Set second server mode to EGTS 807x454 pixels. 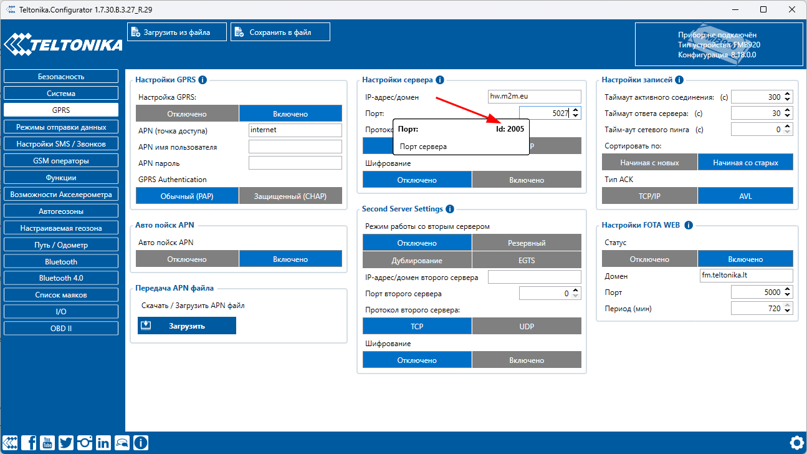pyautogui.click(x=527, y=260)
